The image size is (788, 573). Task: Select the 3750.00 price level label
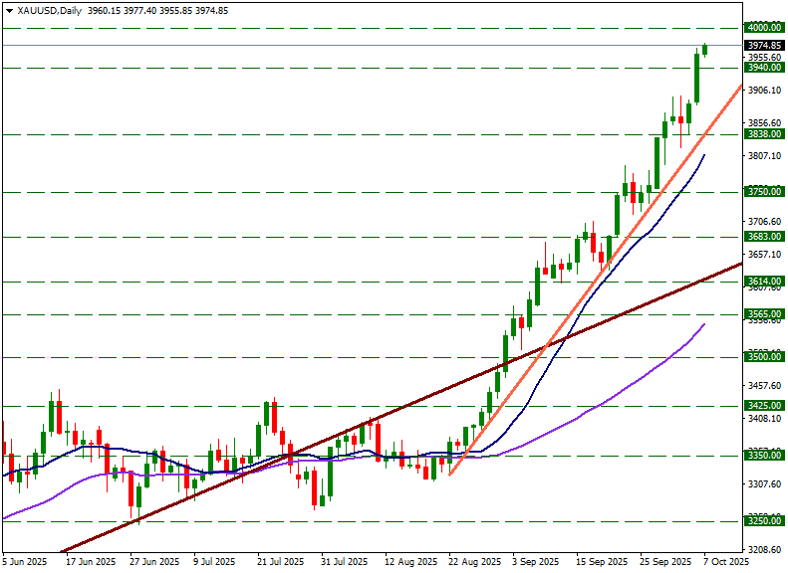tap(763, 191)
